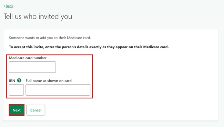Image resolution: width=224 pixels, height=127 pixels.
Task: Click the Tell us who invited you heading
Action: click(38, 17)
